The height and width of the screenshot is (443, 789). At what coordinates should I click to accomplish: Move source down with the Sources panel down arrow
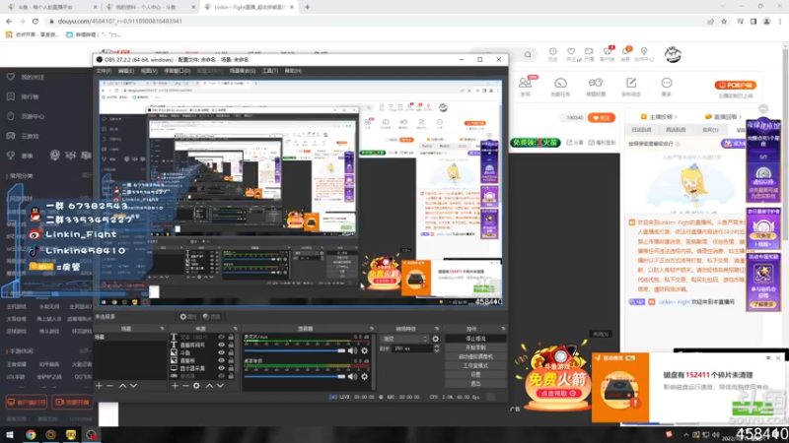click(220, 386)
